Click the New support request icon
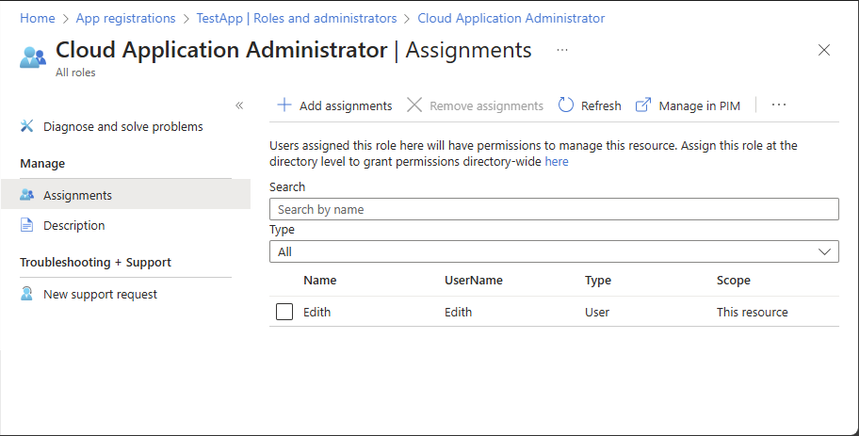Screen dimensions: 859x436 coord(27,294)
